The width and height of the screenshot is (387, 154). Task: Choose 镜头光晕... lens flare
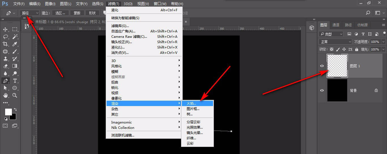coord(197,133)
